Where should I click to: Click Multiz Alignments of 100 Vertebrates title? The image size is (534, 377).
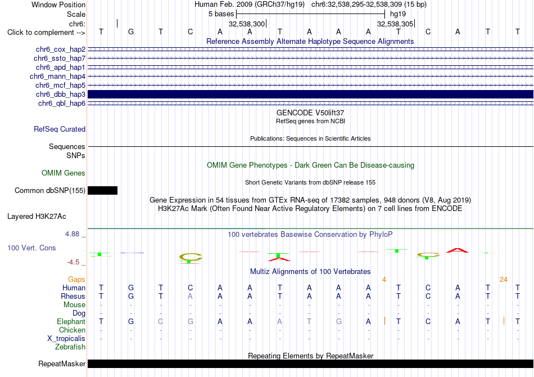pos(310,272)
